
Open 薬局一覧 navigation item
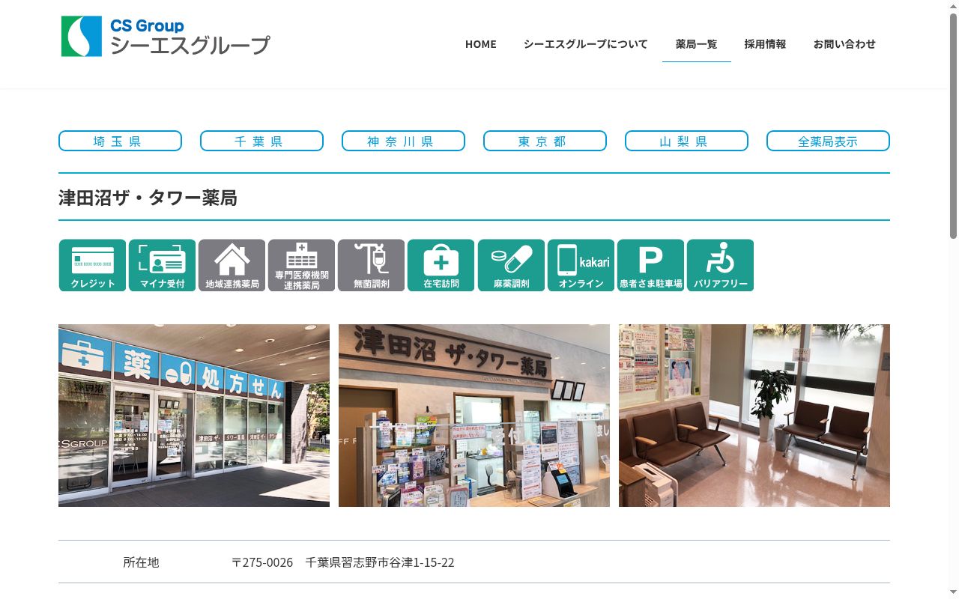696,44
